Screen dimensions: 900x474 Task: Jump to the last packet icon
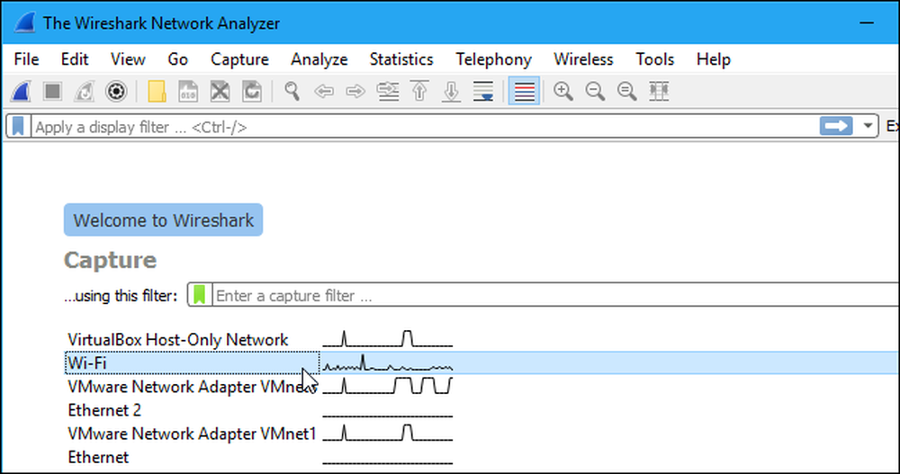451,91
